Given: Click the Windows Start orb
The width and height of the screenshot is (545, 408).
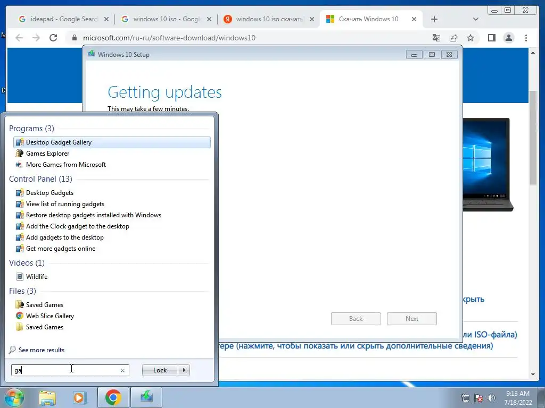Looking at the screenshot, I should (13, 398).
